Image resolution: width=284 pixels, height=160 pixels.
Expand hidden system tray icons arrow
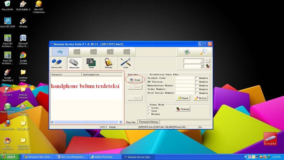246,157
